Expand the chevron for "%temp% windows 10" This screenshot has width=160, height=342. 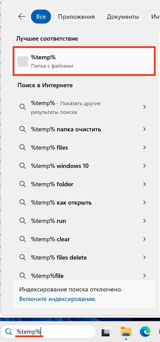[144, 166]
